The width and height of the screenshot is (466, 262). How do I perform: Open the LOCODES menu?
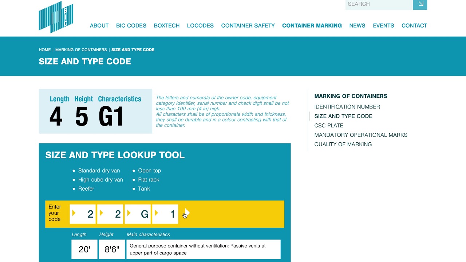click(x=200, y=25)
